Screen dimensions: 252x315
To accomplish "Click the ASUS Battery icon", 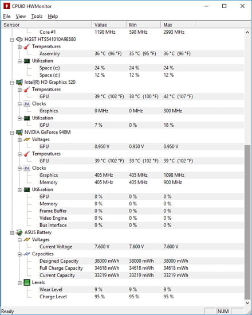I will click(x=19, y=232).
